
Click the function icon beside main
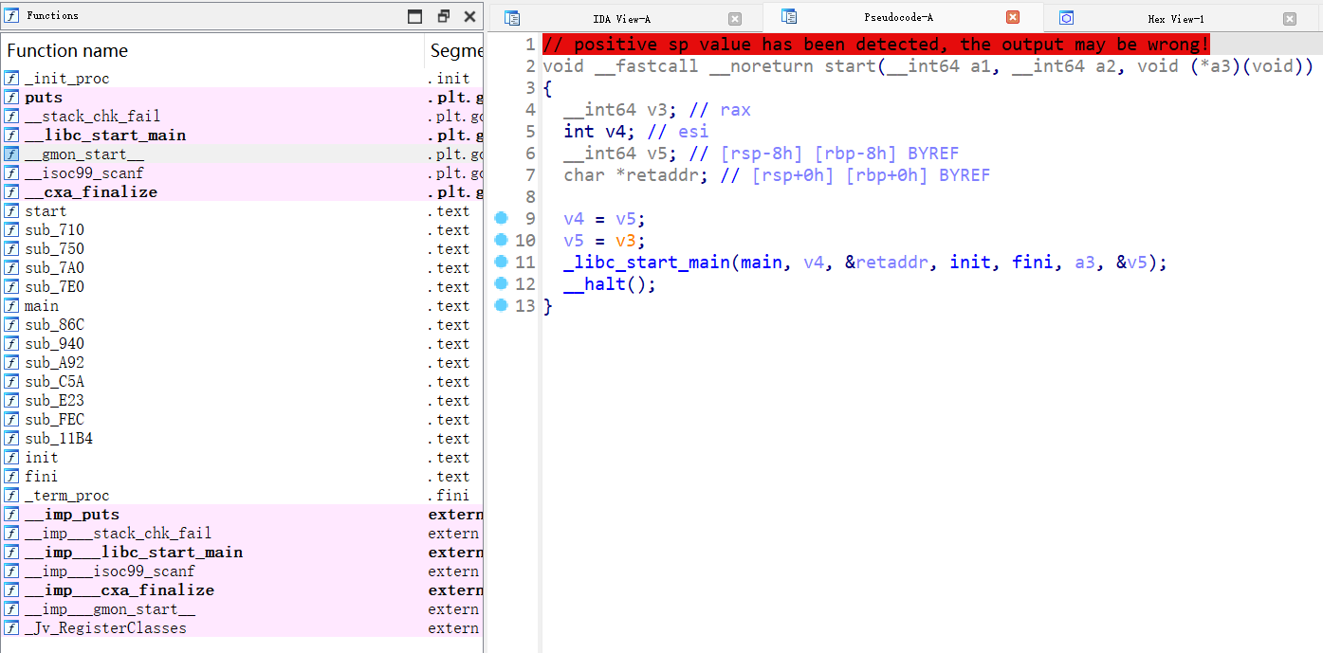10,305
